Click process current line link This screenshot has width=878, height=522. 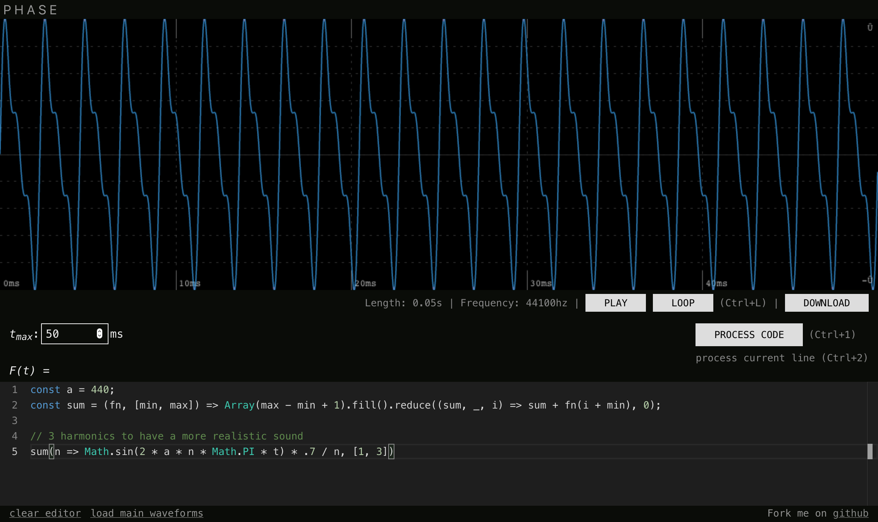point(781,358)
